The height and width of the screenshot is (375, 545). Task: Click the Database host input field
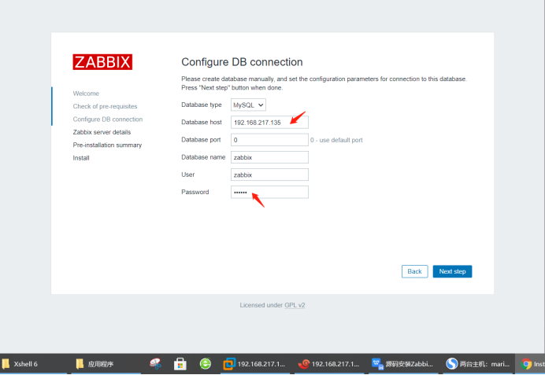pyautogui.click(x=269, y=123)
